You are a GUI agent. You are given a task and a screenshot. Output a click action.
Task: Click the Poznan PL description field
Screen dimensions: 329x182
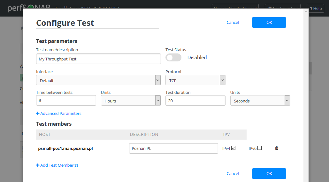[x=173, y=148]
